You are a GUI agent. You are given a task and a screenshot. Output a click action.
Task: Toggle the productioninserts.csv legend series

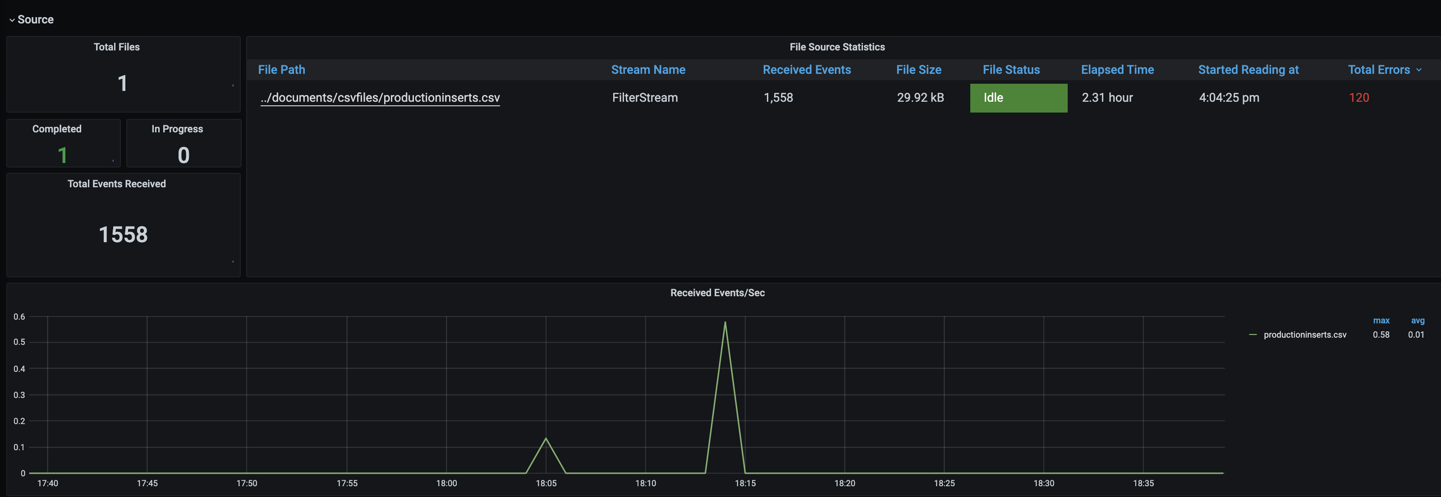[x=1304, y=334]
